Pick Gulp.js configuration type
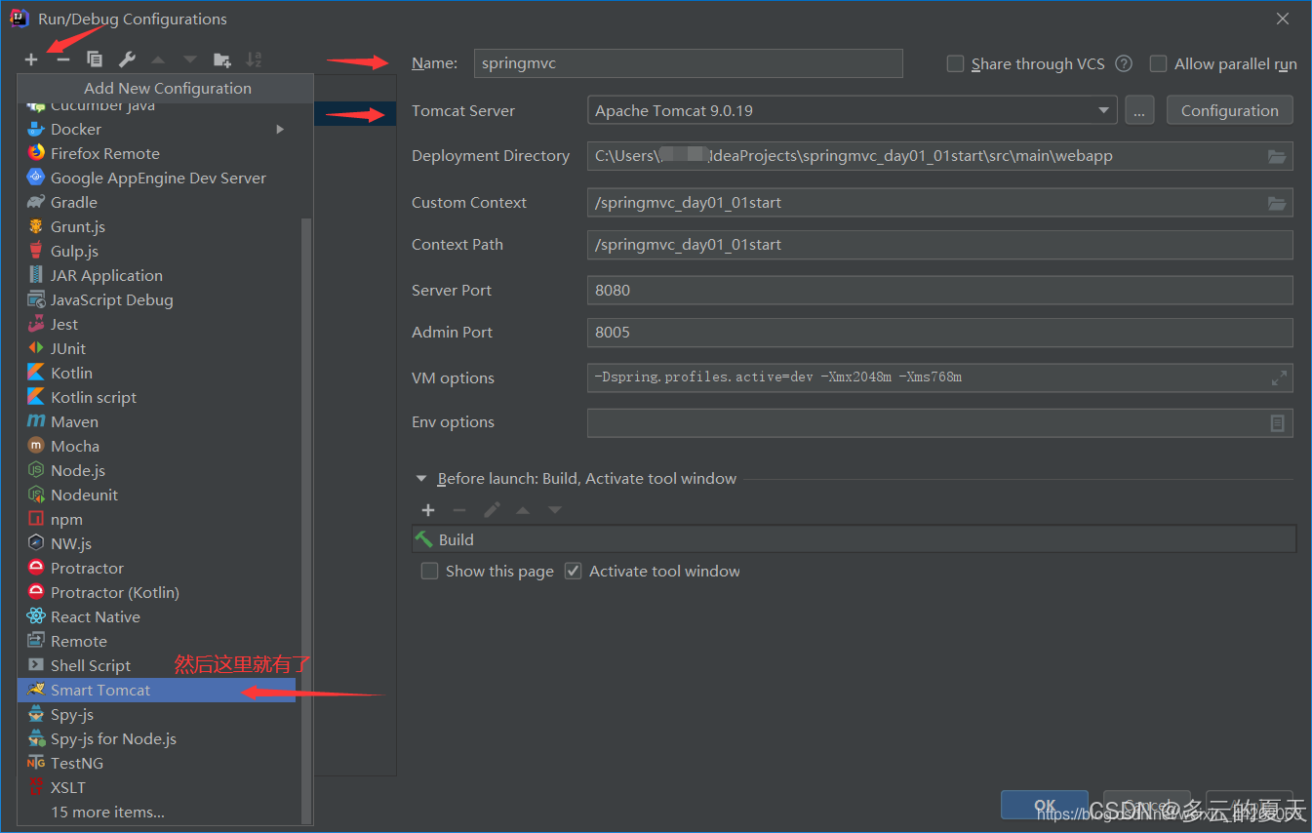Viewport: 1312px width, 833px height. 156,251
